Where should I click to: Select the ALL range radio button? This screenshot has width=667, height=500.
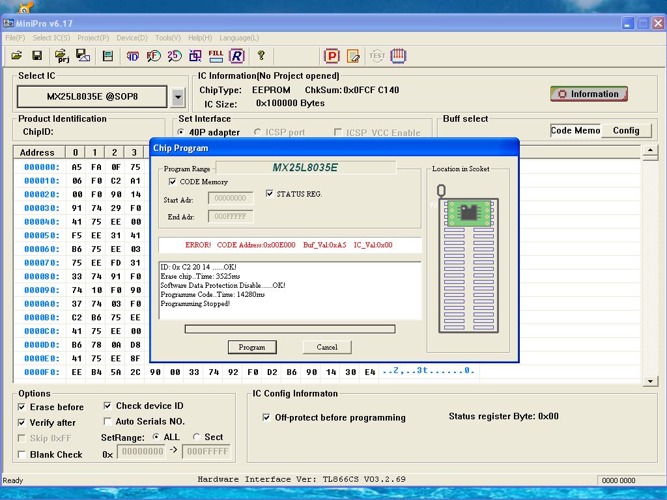pos(156,437)
